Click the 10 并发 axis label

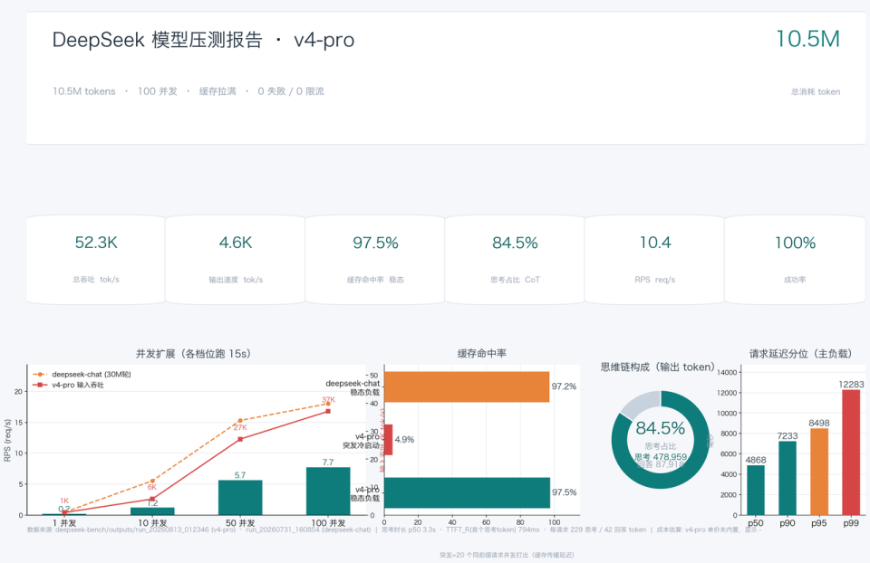(152, 523)
